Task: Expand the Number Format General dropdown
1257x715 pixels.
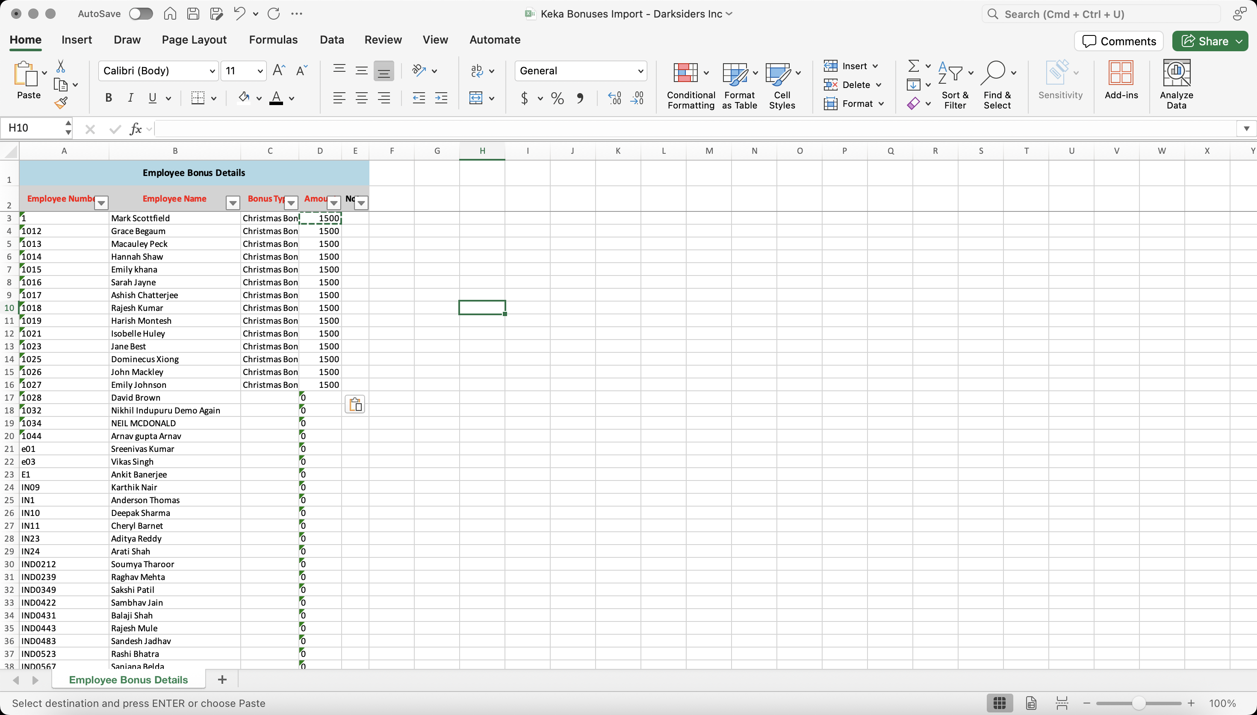Action: pyautogui.click(x=640, y=71)
